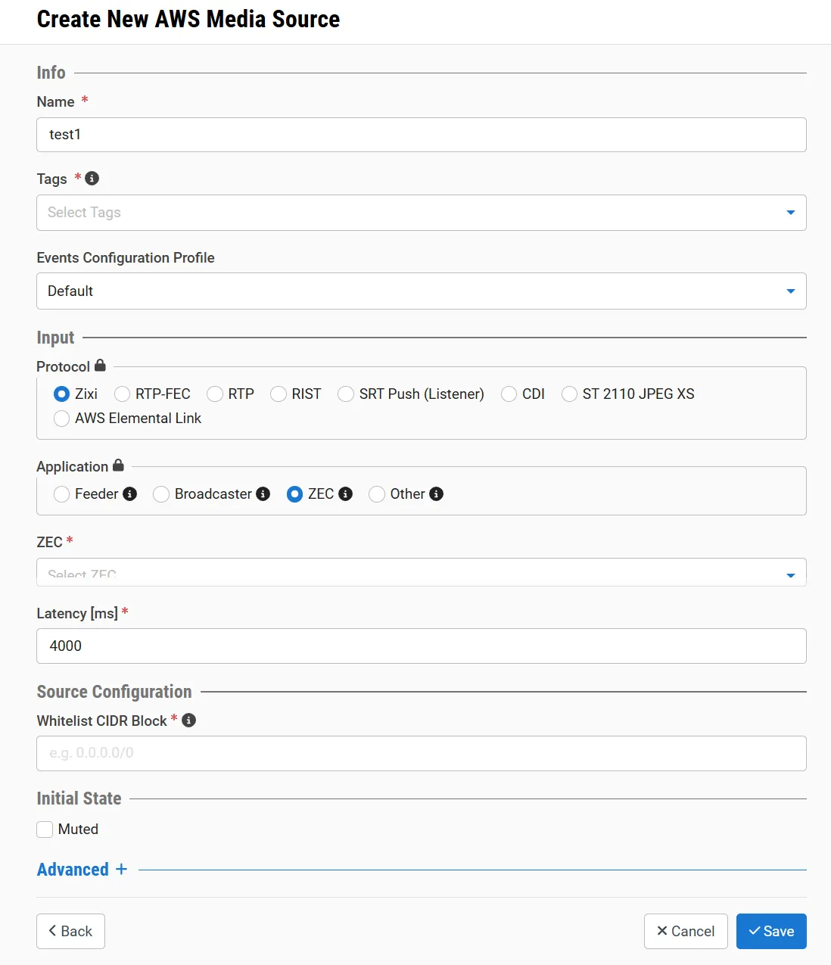Screen dimensions: 831x965
Task: Choose the Broadcaster application option
Action: tap(161, 494)
